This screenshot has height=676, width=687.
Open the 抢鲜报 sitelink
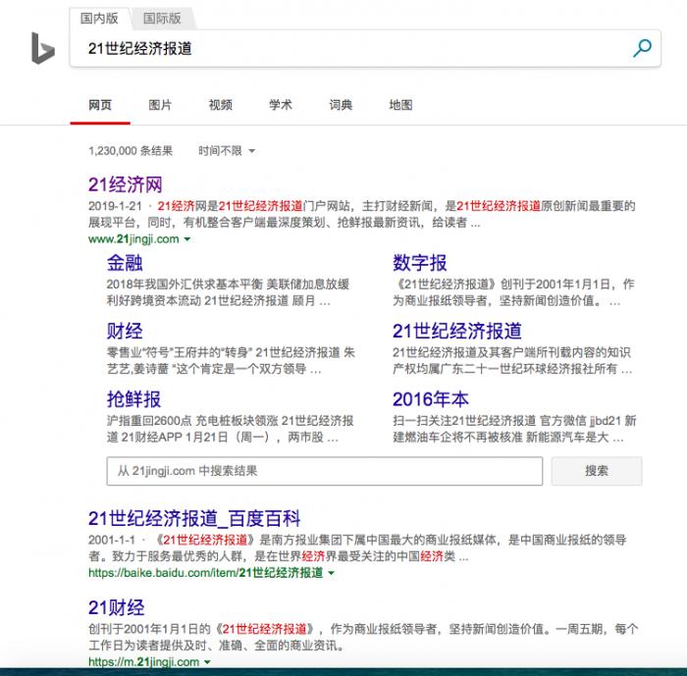click(x=134, y=399)
